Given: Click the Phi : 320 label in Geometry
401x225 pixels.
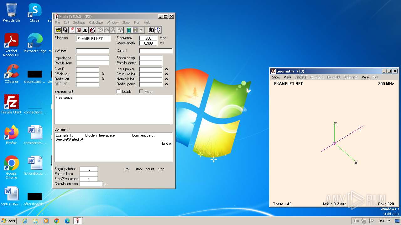Looking at the screenshot, I should click(x=386, y=204).
